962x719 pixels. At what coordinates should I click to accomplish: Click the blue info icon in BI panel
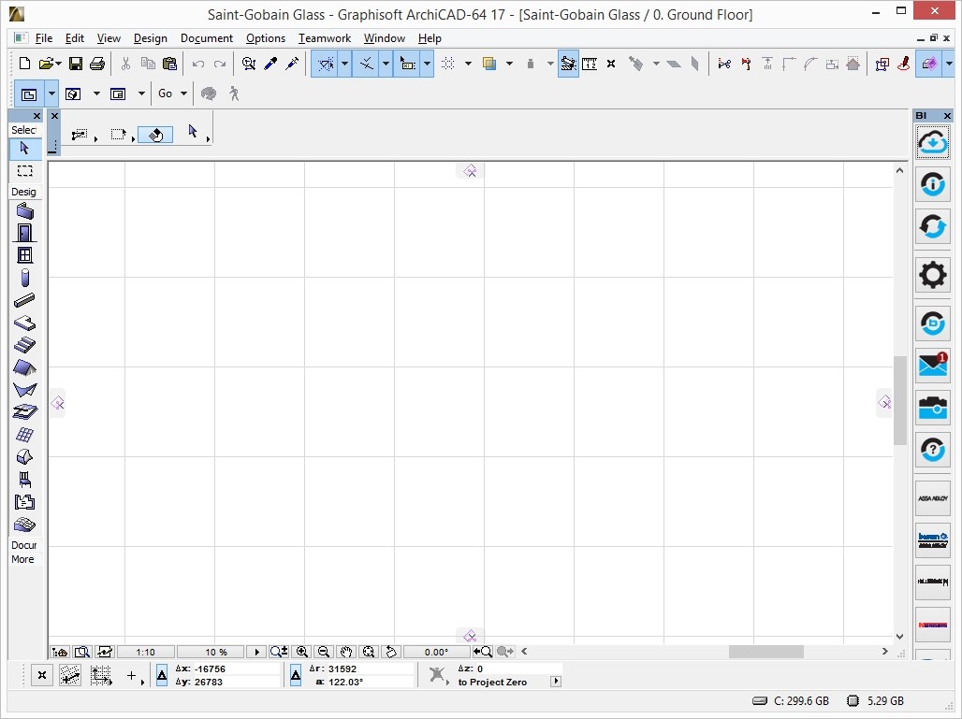click(933, 184)
